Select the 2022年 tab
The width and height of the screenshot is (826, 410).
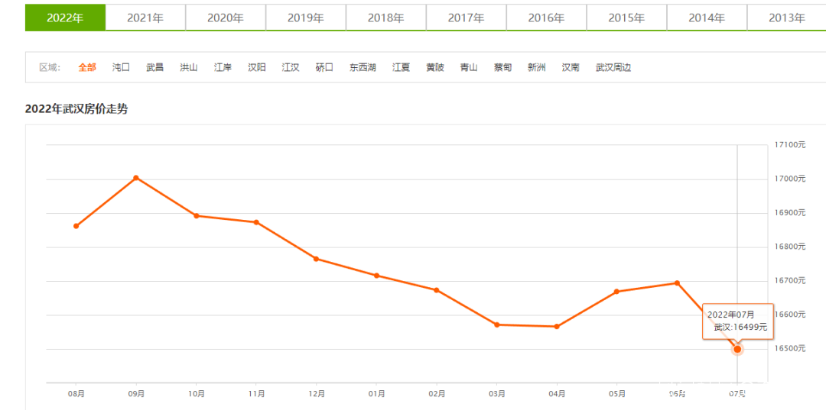coord(65,18)
